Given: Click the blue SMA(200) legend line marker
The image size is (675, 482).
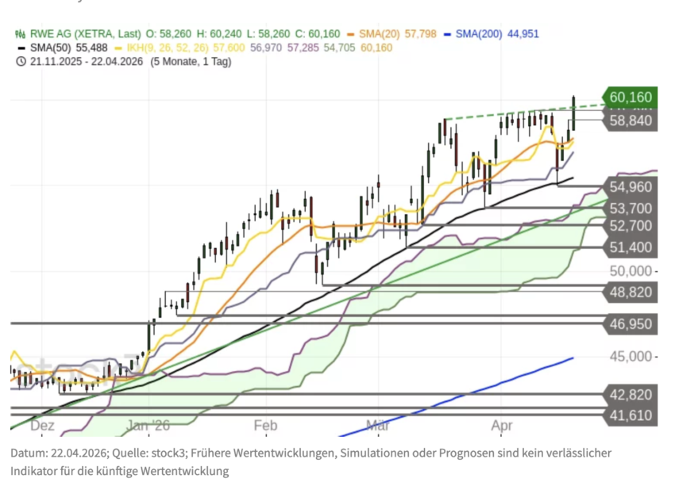Looking at the screenshot, I should click(449, 34).
